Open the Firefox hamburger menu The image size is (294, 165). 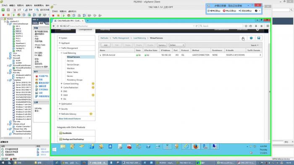click(x=268, y=26)
